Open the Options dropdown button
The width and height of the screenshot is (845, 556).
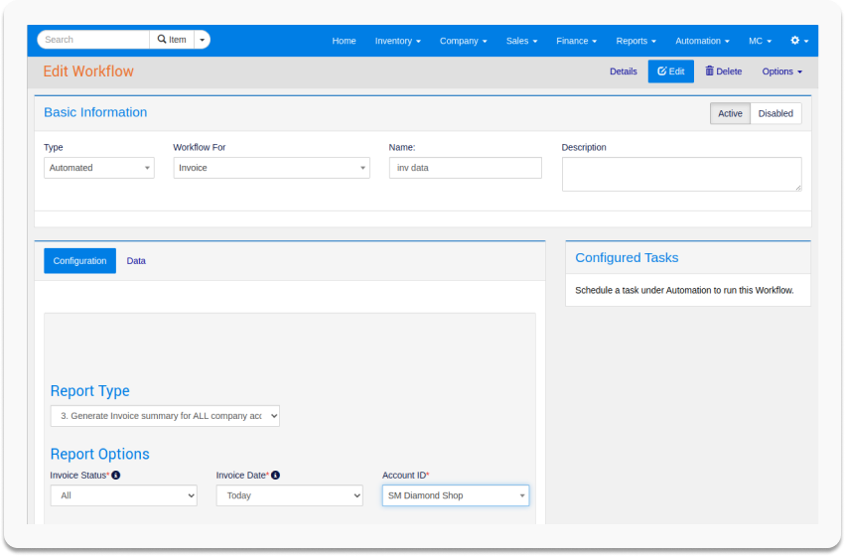(x=781, y=71)
